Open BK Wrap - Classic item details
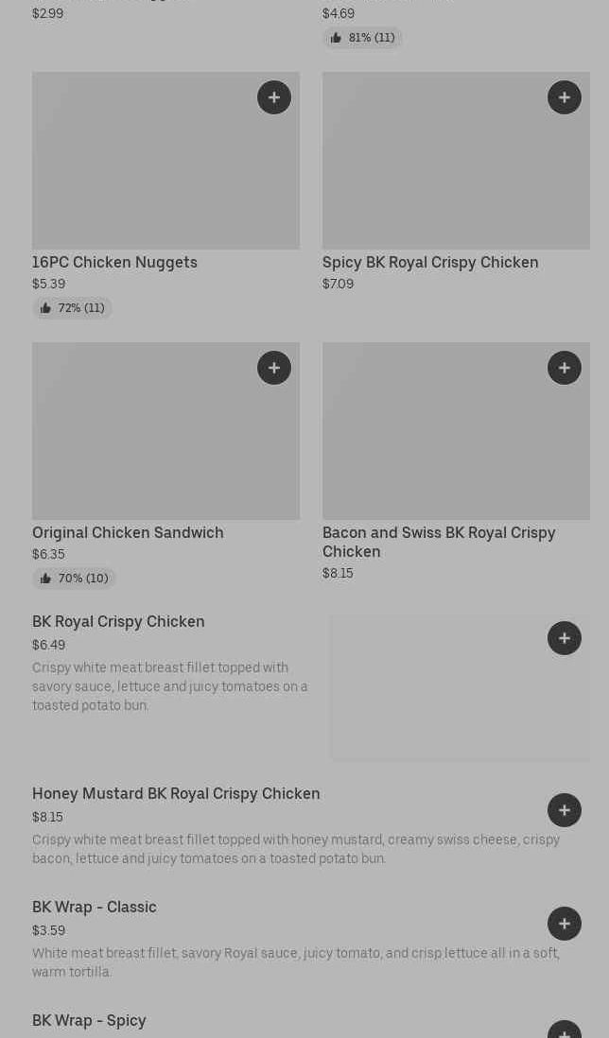 point(95,908)
